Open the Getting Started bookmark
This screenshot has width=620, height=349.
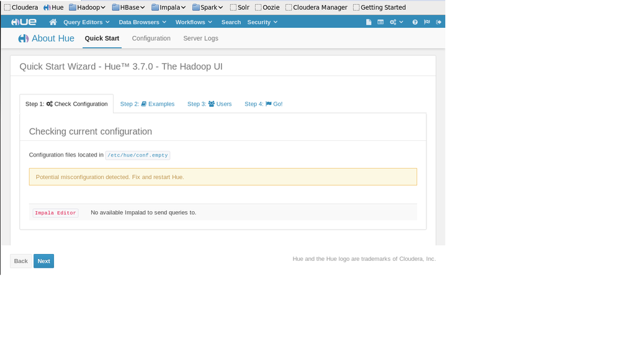click(x=379, y=7)
